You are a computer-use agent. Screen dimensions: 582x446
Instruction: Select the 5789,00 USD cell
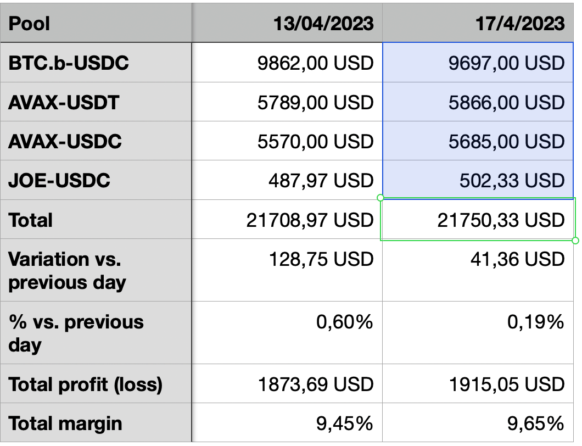tap(287, 102)
